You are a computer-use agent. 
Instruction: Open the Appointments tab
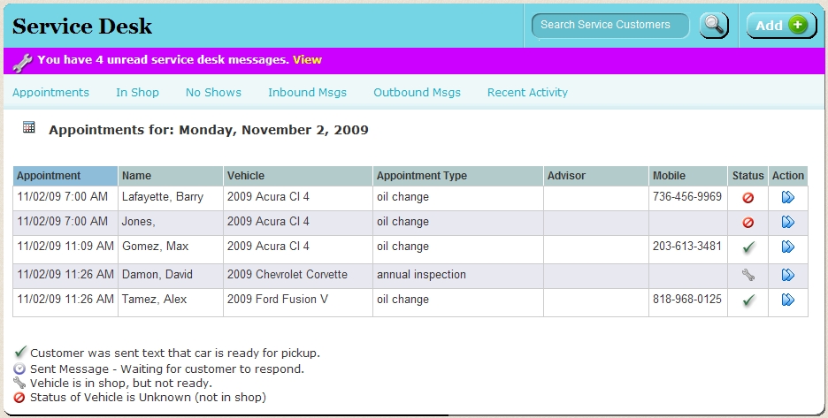click(x=50, y=93)
